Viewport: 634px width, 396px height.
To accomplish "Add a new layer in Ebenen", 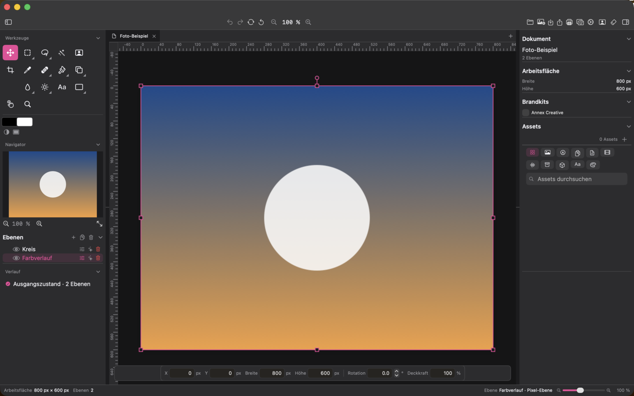I will 74,238.
